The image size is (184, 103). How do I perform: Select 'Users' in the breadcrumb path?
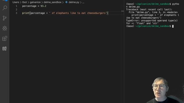coord(16,2)
